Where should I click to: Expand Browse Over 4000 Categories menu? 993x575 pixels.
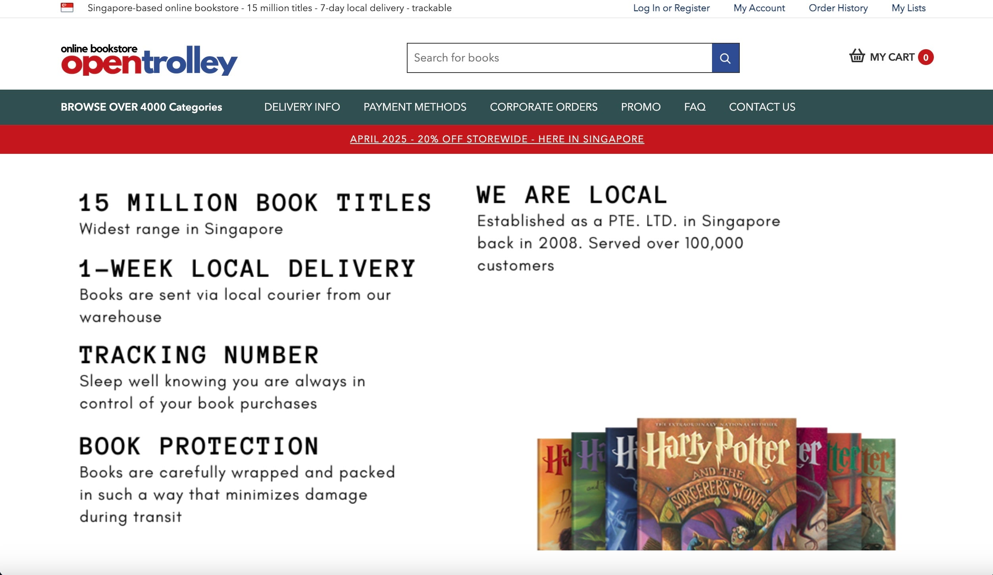141,107
